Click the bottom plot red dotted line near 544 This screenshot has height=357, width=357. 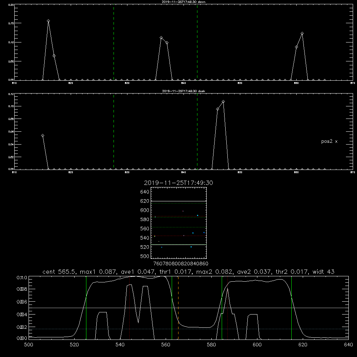[x=130, y=308]
